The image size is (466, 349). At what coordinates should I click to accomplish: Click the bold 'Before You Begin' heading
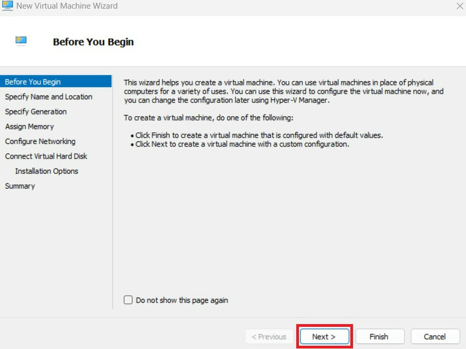coord(93,42)
